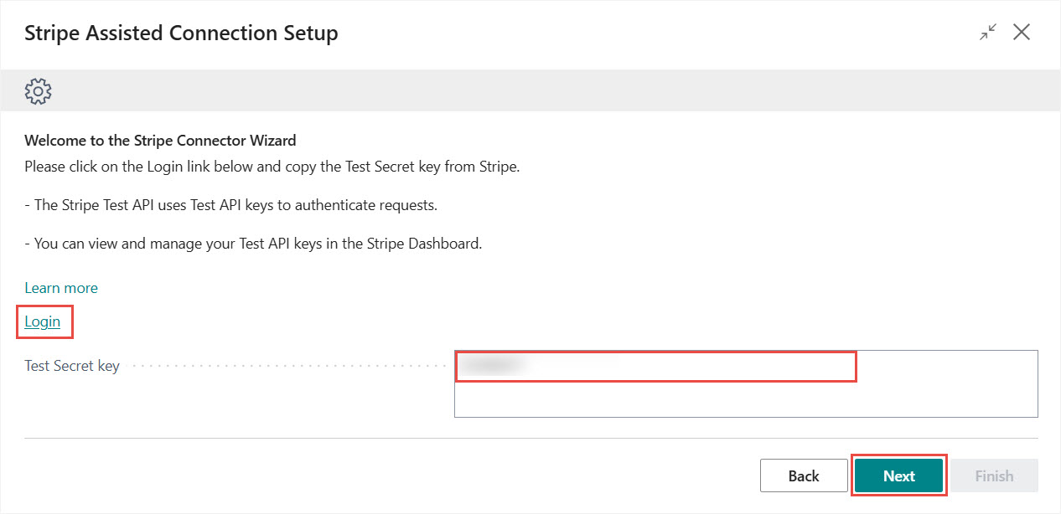Click the sentence about copying the Test Secret key

click(x=272, y=166)
